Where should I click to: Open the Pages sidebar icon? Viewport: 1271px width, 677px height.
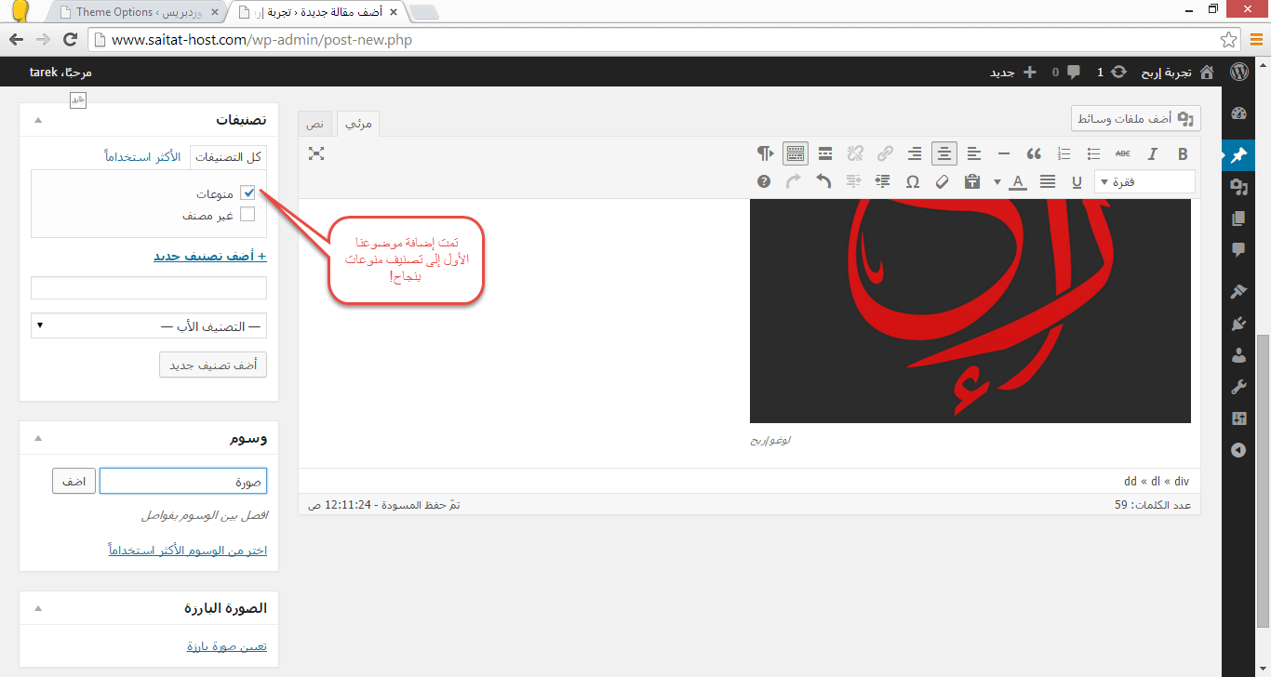1238,219
